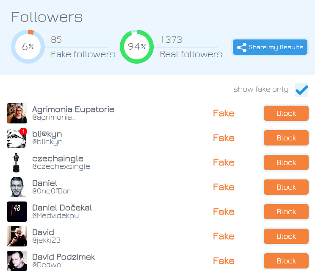This screenshot has width=315, height=277.
Task: Click the share icon in Share my Results
Action: (242, 48)
